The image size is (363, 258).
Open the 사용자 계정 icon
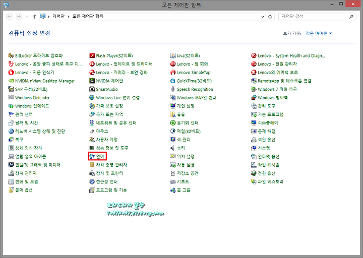92,140
